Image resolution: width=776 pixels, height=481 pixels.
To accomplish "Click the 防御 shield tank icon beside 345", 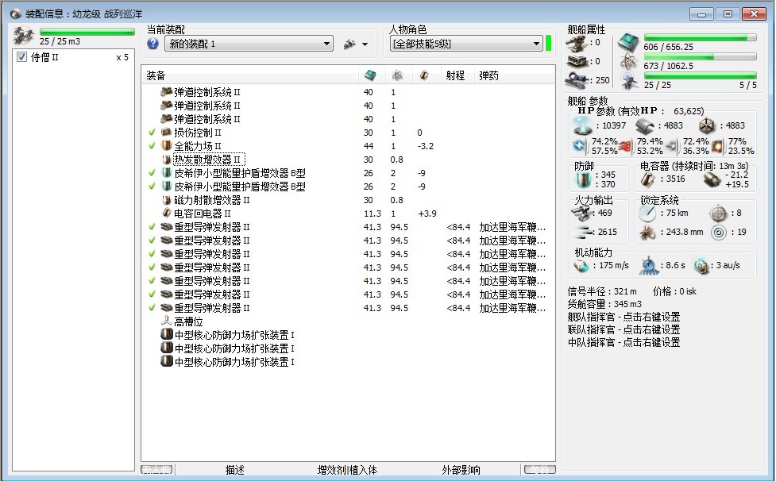I will tap(583, 179).
